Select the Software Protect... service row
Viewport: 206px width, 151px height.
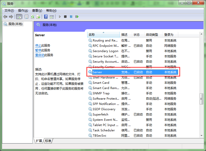click(133, 98)
